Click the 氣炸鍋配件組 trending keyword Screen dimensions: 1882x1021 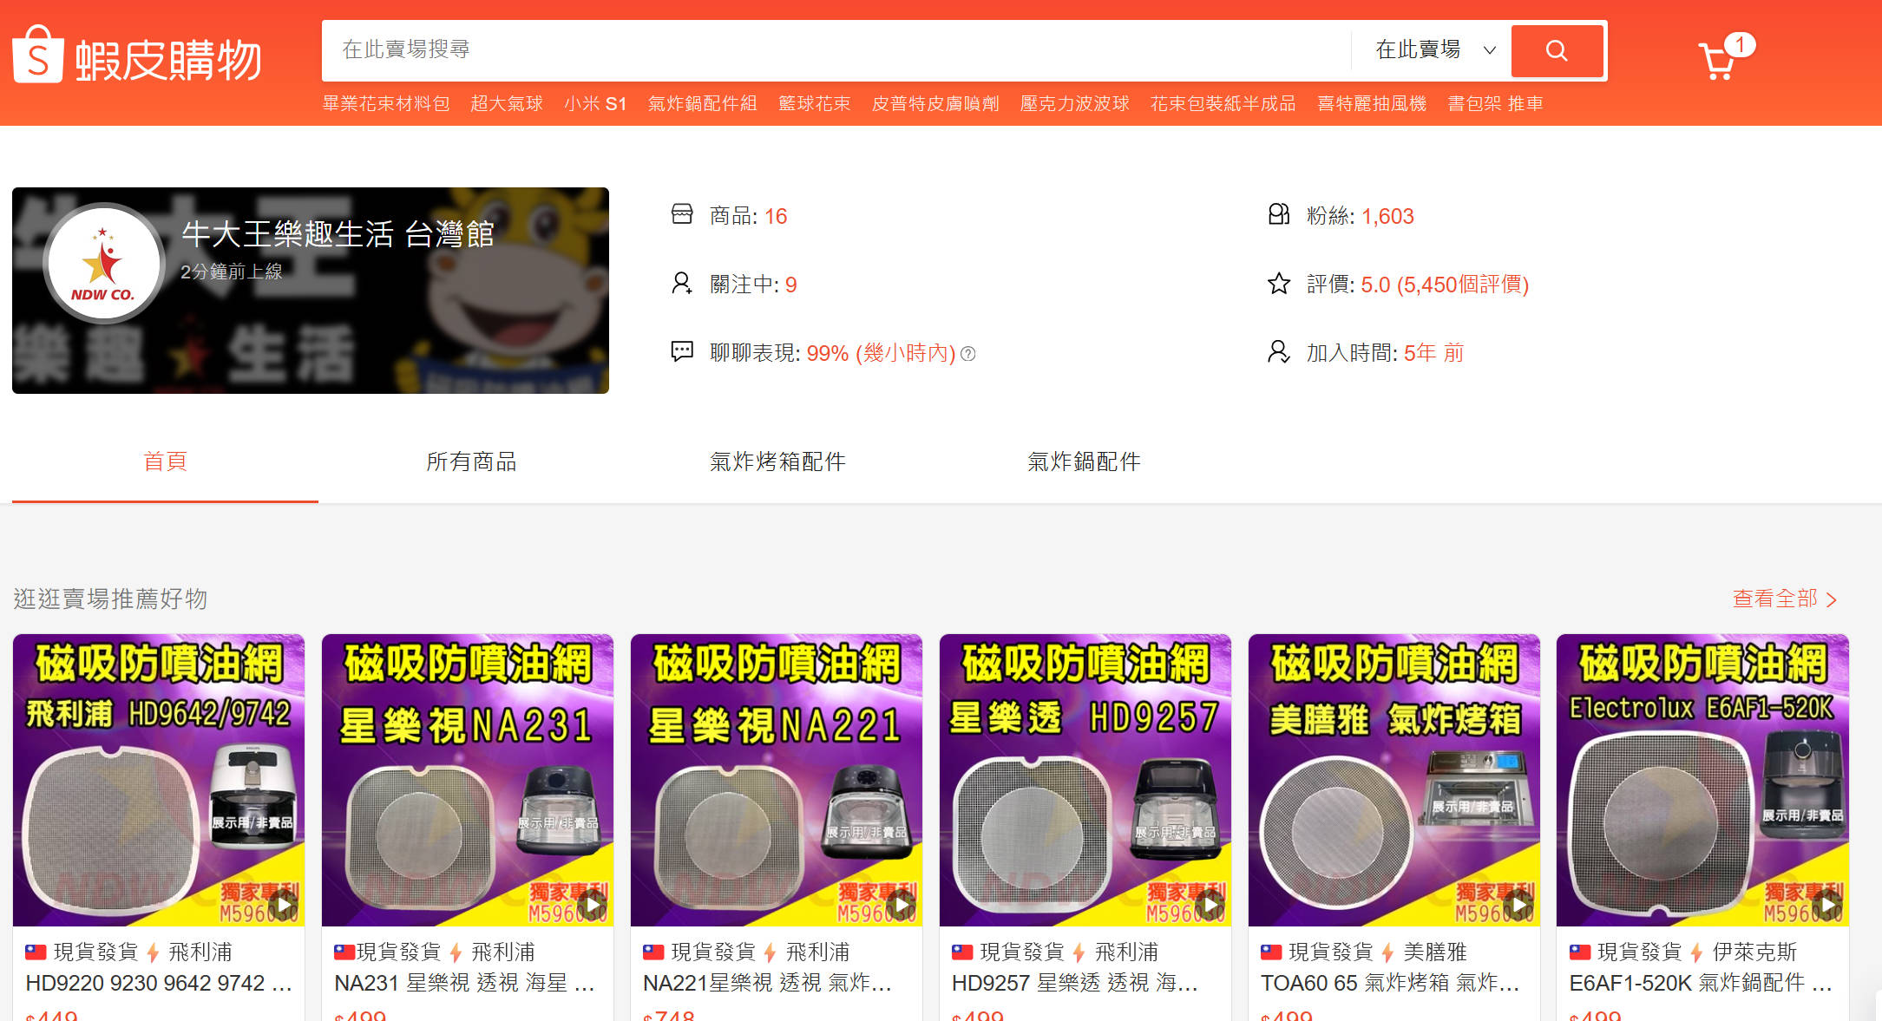[x=703, y=104]
